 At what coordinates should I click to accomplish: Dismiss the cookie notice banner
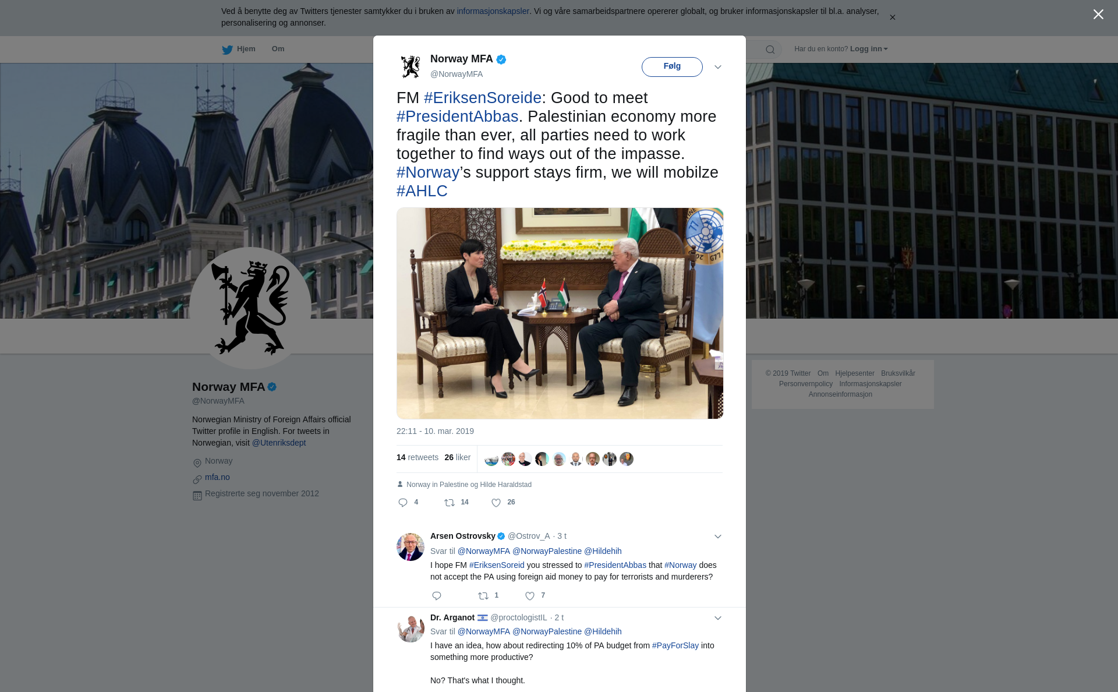tap(892, 17)
